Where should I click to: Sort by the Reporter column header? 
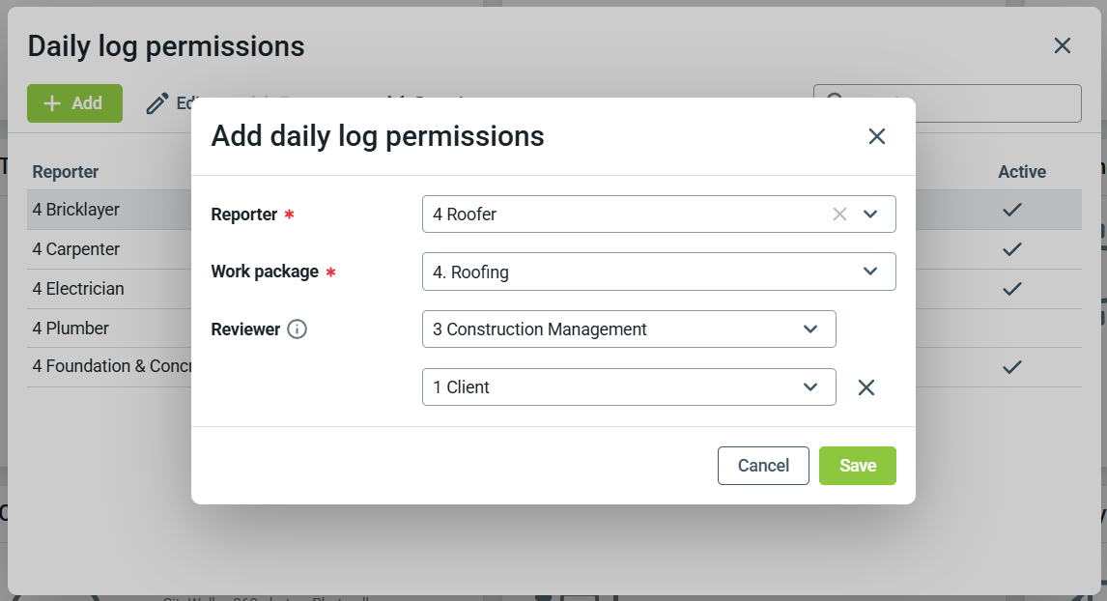click(x=66, y=172)
